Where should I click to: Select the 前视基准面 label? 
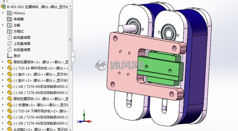[x=22, y=38]
